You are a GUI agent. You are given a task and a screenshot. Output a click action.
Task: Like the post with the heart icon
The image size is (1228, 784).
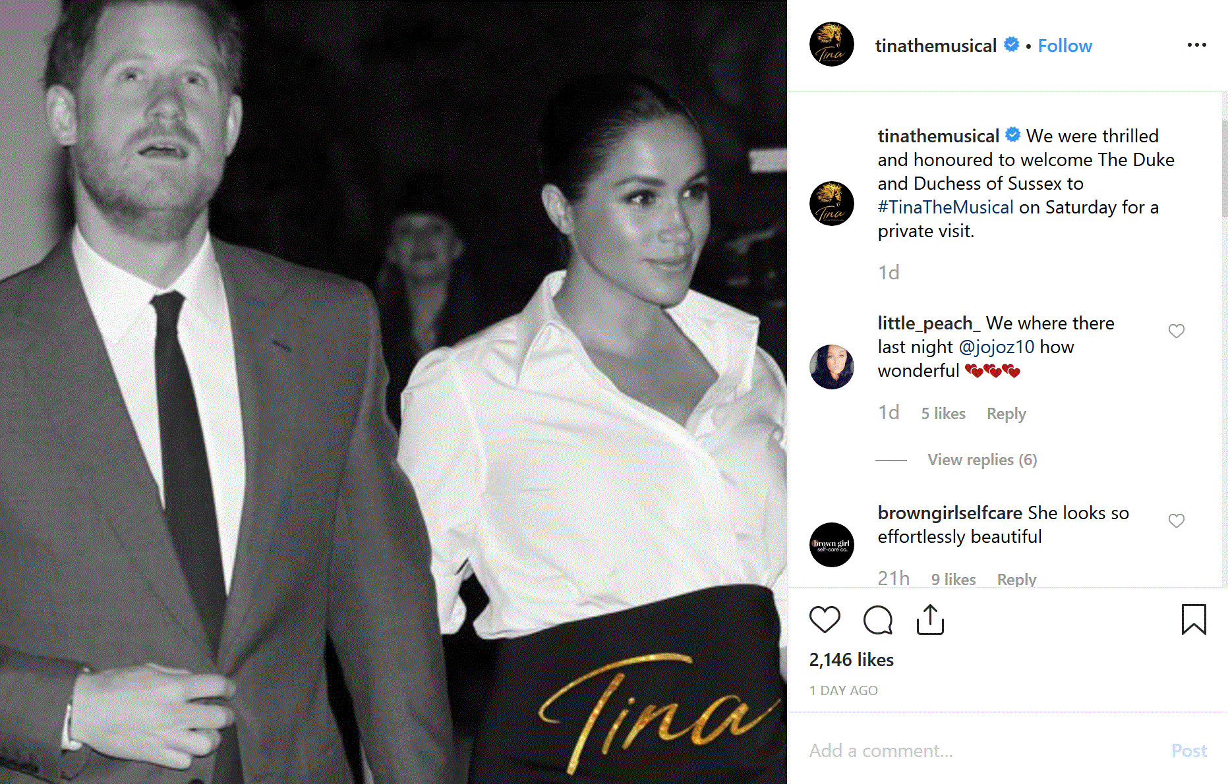tap(825, 620)
